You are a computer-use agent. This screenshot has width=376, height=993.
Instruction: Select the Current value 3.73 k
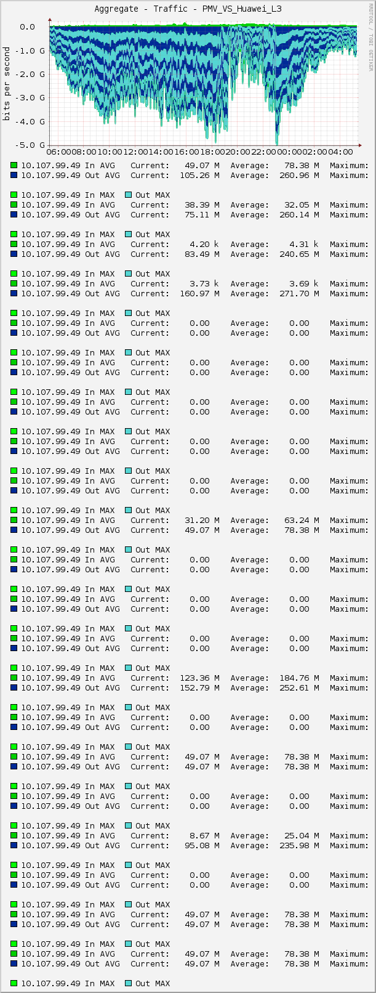click(204, 284)
